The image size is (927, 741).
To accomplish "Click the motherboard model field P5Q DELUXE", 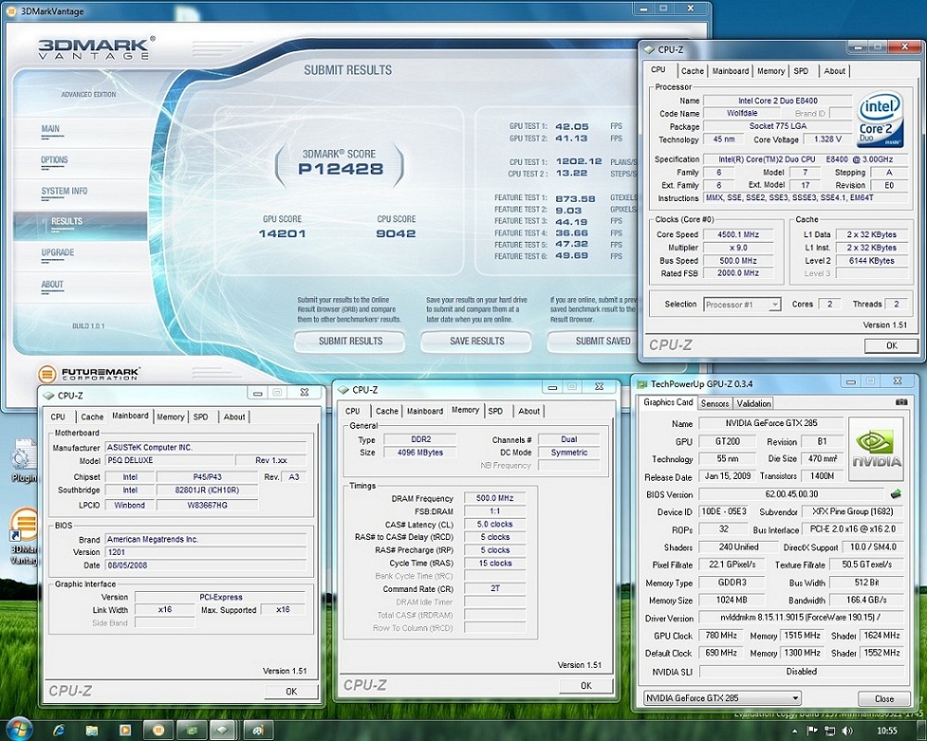I will coord(170,460).
